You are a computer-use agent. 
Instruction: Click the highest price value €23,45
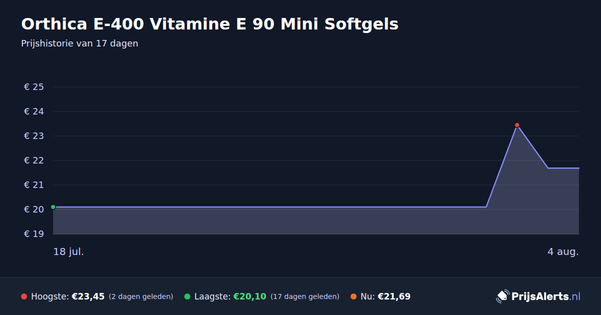tap(88, 296)
